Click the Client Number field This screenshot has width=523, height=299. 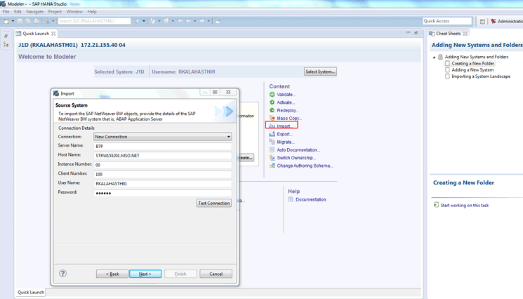tap(162, 174)
